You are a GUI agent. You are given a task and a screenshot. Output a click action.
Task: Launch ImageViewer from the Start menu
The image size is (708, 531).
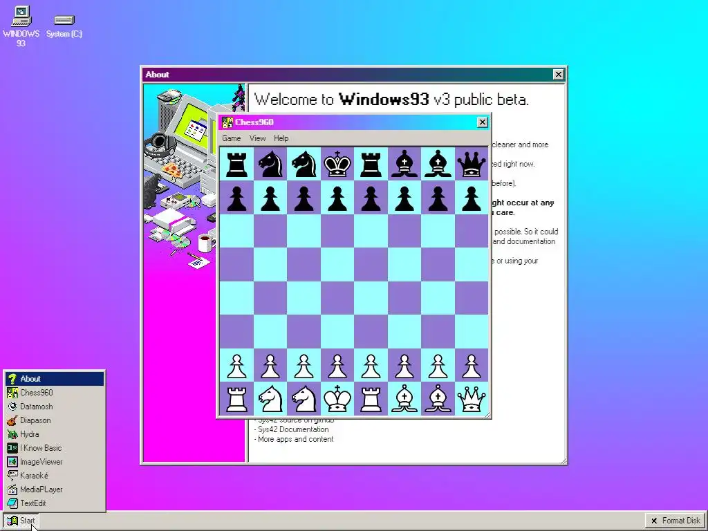pyautogui.click(x=55, y=462)
